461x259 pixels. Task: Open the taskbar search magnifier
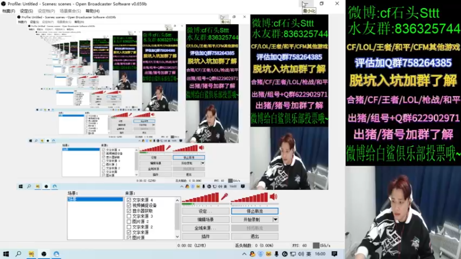click(18, 254)
